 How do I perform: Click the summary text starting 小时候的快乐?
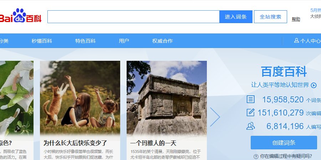pyautogui.click(x=78, y=155)
